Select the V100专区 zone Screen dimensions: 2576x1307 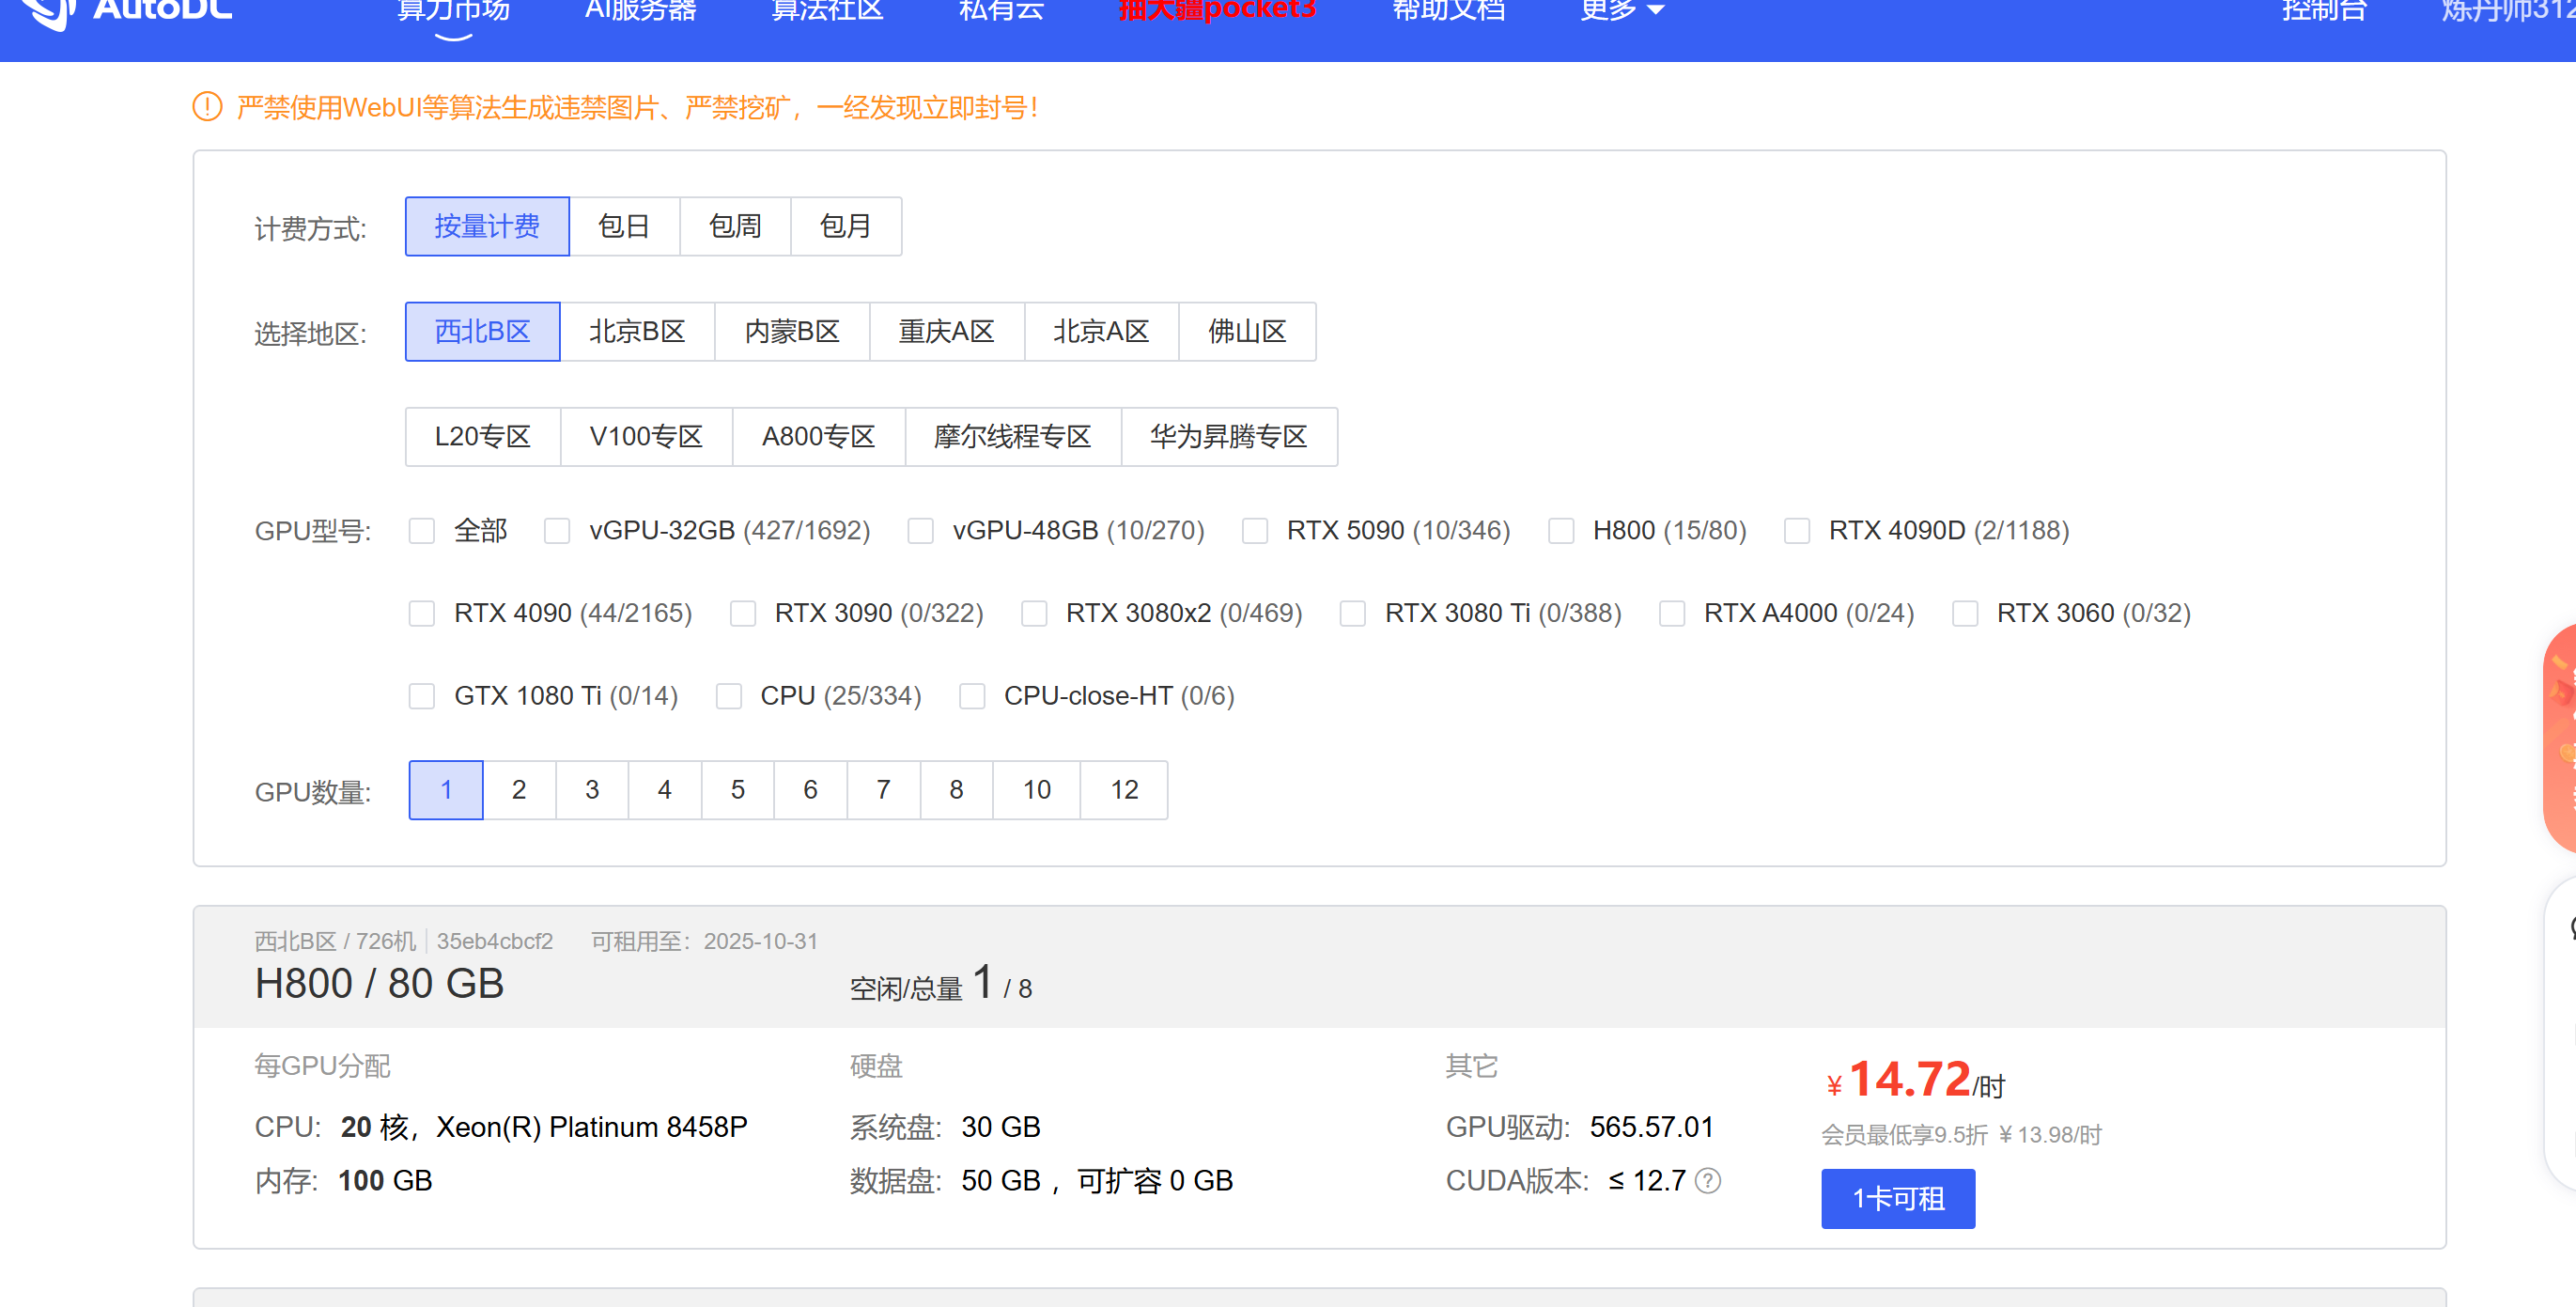point(646,437)
